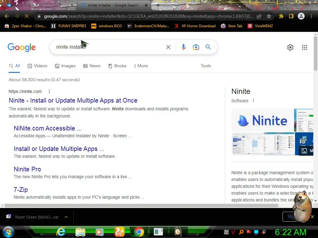
Task: Close the ninite installer Google Search tab
Action: (146, 5)
